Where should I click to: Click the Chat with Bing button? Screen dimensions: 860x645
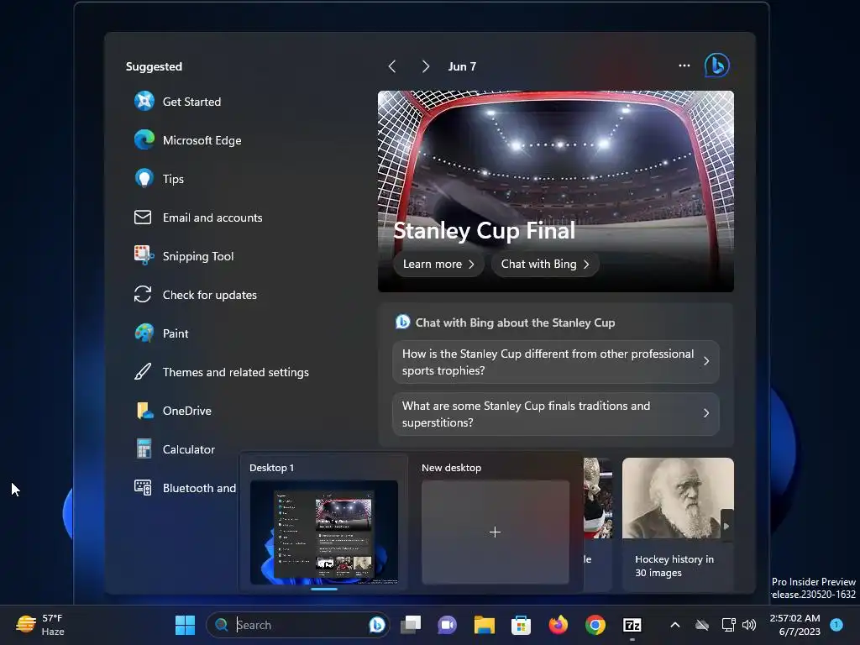click(544, 264)
